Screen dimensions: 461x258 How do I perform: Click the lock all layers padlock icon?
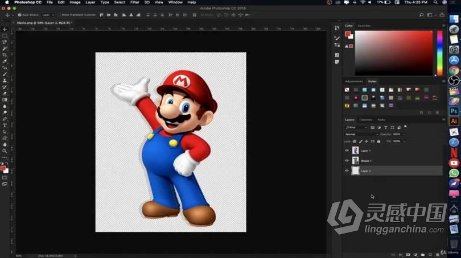[x=378, y=141]
